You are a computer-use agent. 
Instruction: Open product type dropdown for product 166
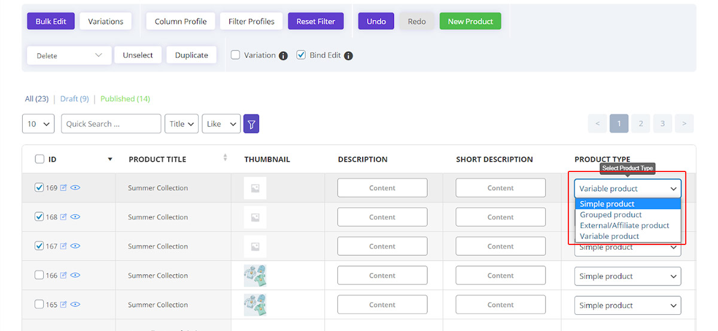[628, 276]
